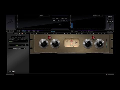This screenshot has height=90, width=120.
Task: Open the USB PLAY 1-32 meter dropdown
Action: click(97, 16)
